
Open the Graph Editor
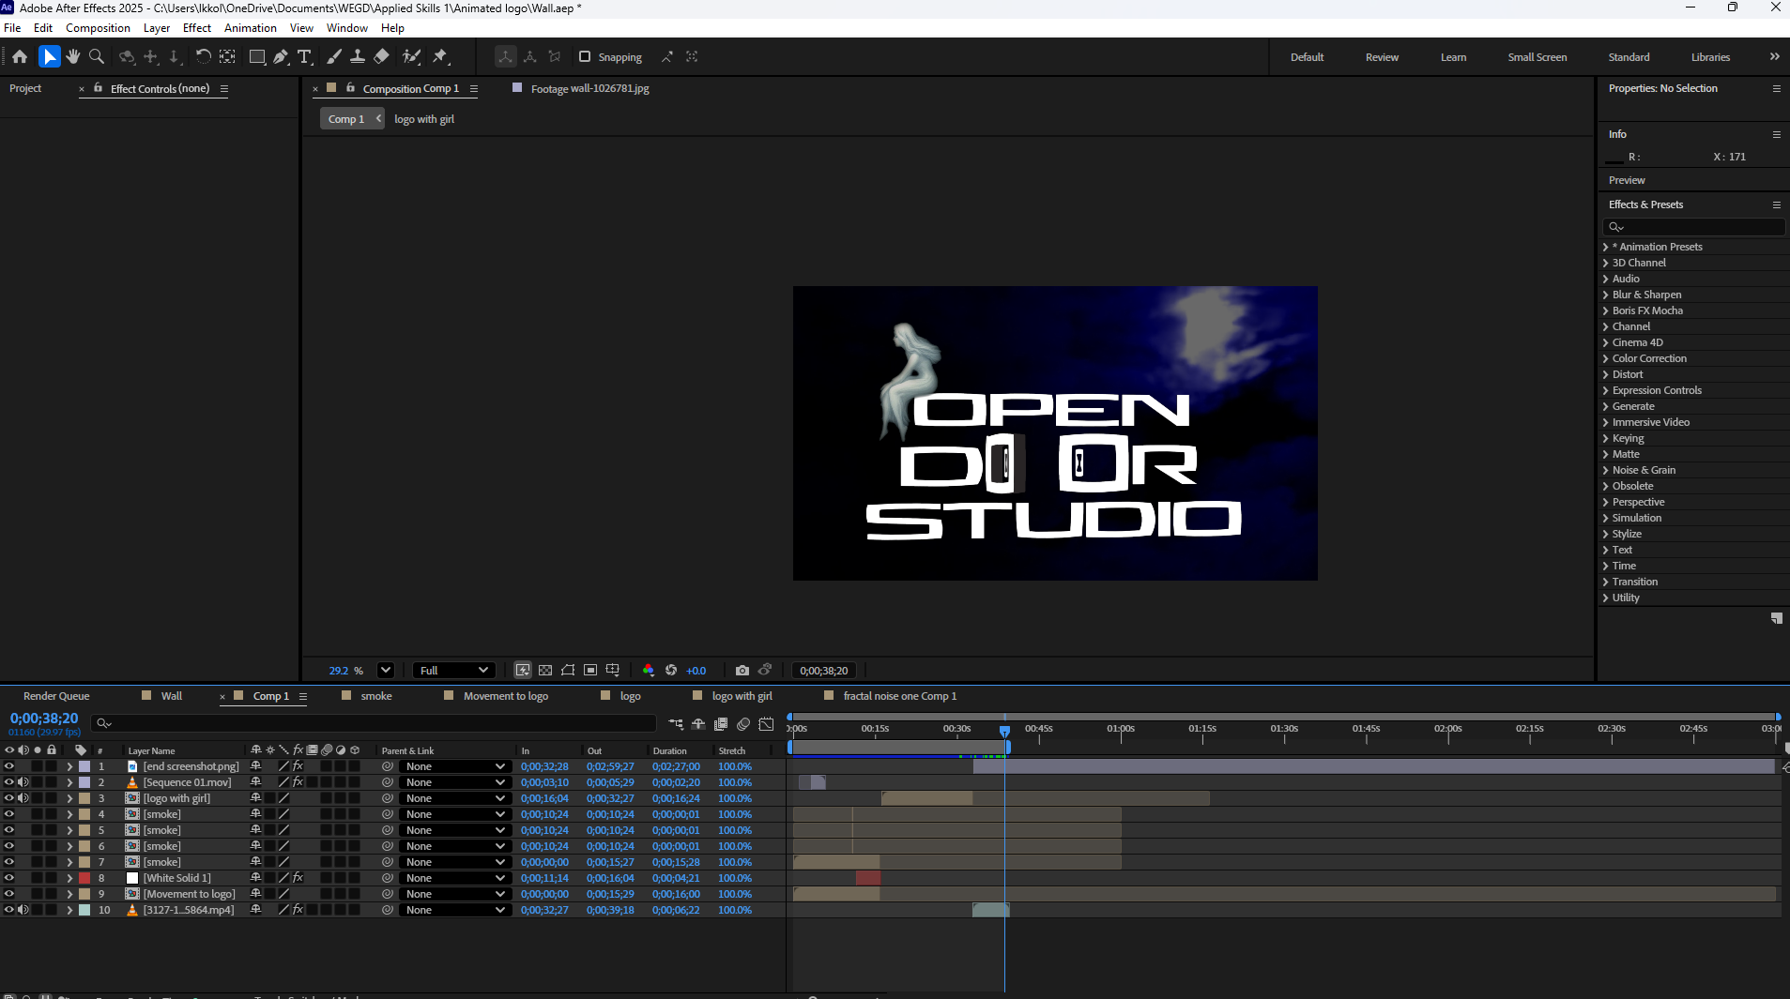click(767, 723)
